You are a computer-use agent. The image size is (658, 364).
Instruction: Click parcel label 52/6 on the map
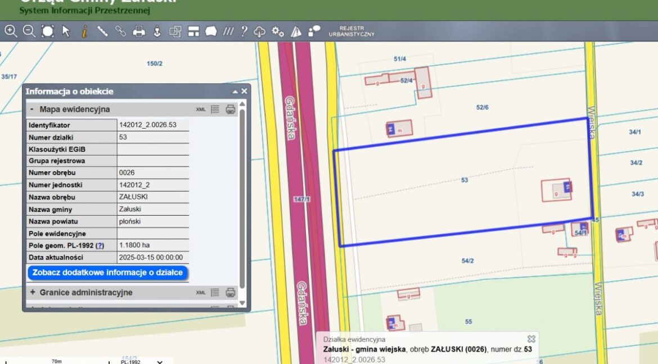click(482, 107)
